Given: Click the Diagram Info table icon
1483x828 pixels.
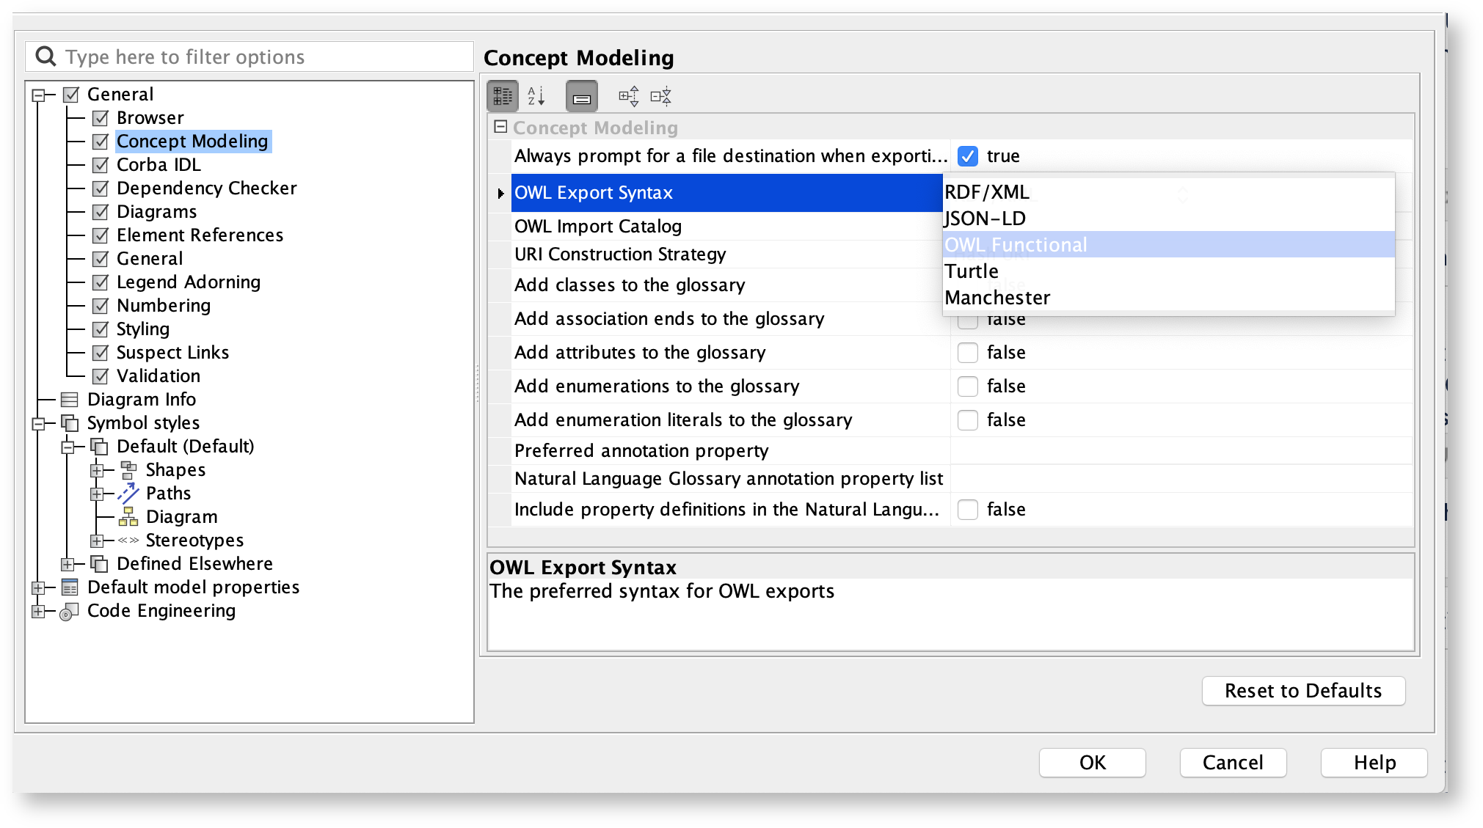Looking at the screenshot, I should (x=70, y=399).
